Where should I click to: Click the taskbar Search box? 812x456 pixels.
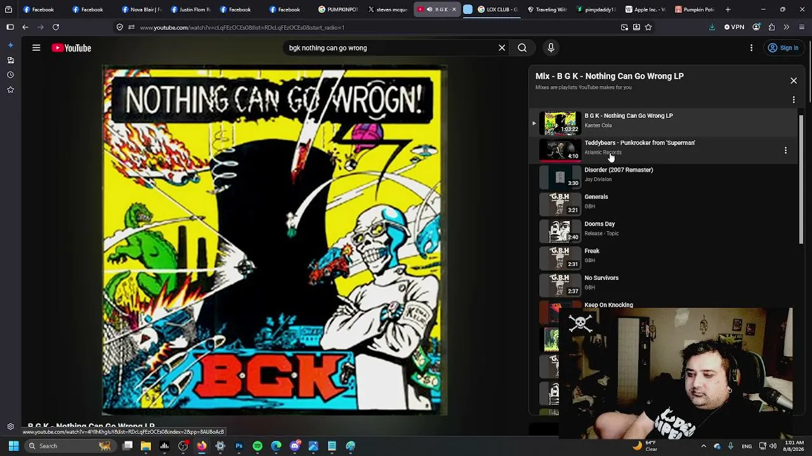coord(70,446)
